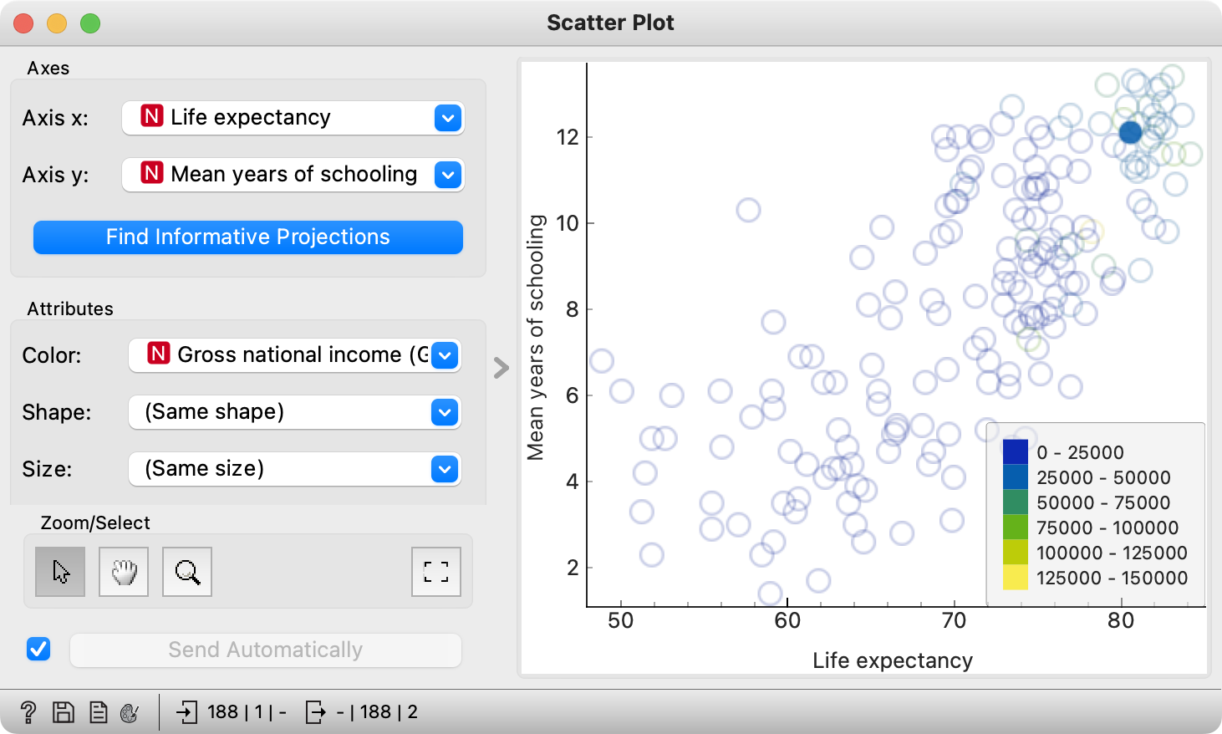Uncheck the Send Automatically checkbox
The width and height of the screenshot is (1222, 734).
tap(38, 649)
